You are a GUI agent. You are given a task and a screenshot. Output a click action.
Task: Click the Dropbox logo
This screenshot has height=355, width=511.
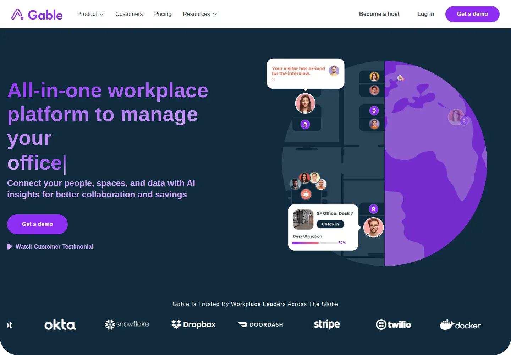click(193, 324)
